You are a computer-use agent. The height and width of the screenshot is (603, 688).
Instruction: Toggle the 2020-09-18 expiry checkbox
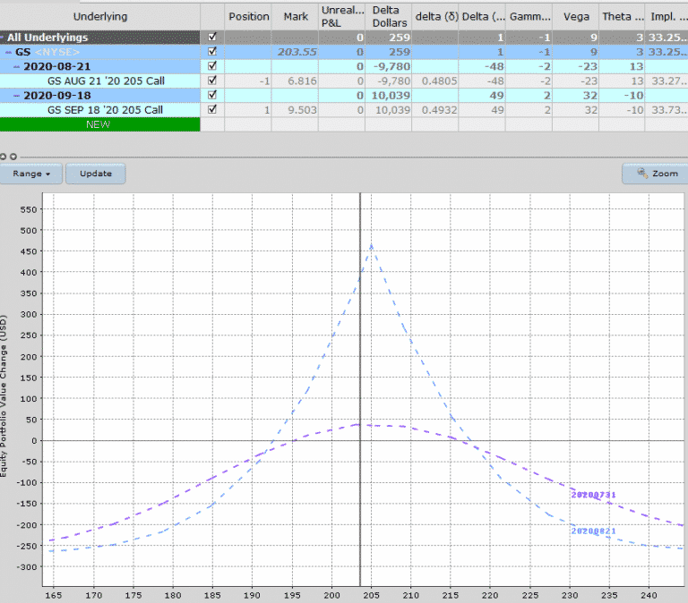tap(211, 96)
